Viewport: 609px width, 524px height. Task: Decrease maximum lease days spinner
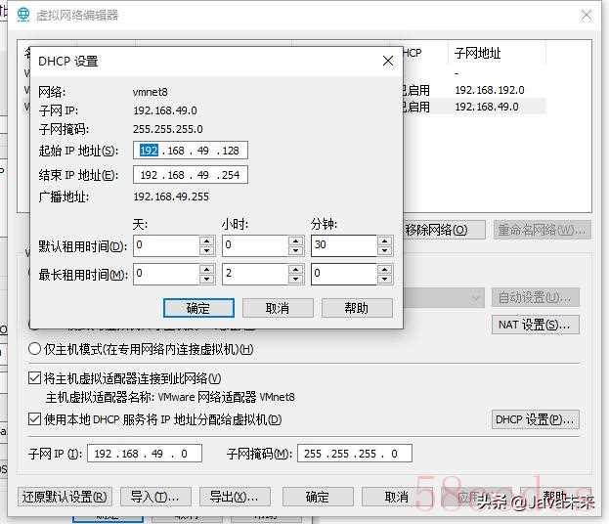tap(206, 280)
